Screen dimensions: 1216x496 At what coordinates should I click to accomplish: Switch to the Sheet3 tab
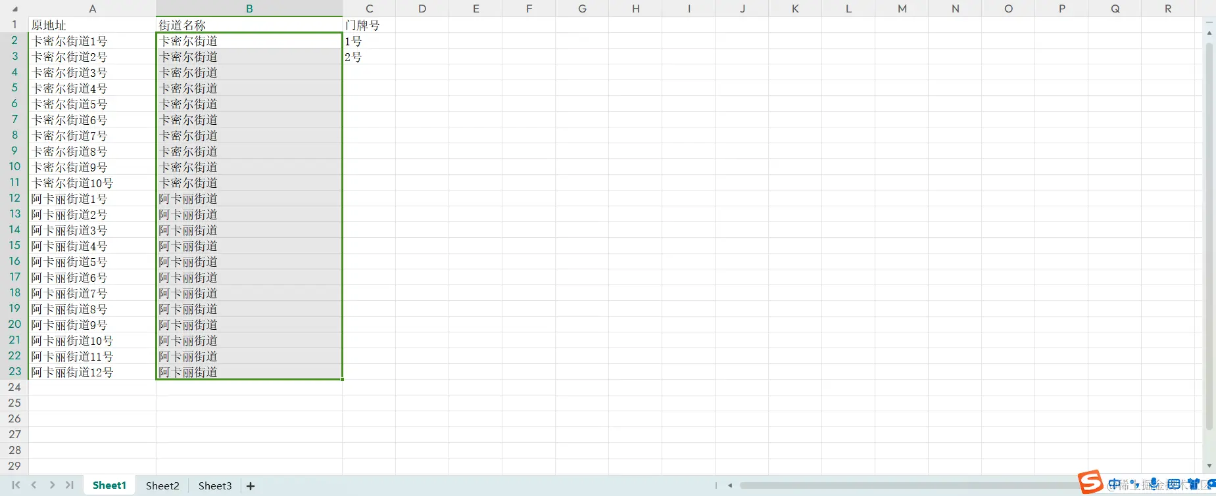[215, 485]
